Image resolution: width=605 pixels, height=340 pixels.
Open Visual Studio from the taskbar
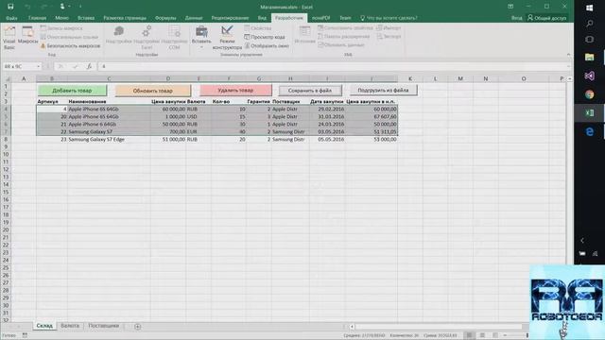(x=590, y=76)
